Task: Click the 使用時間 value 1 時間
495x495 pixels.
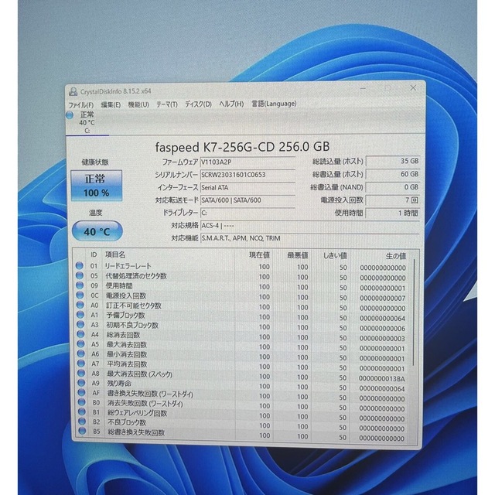Action: (393, 213)
